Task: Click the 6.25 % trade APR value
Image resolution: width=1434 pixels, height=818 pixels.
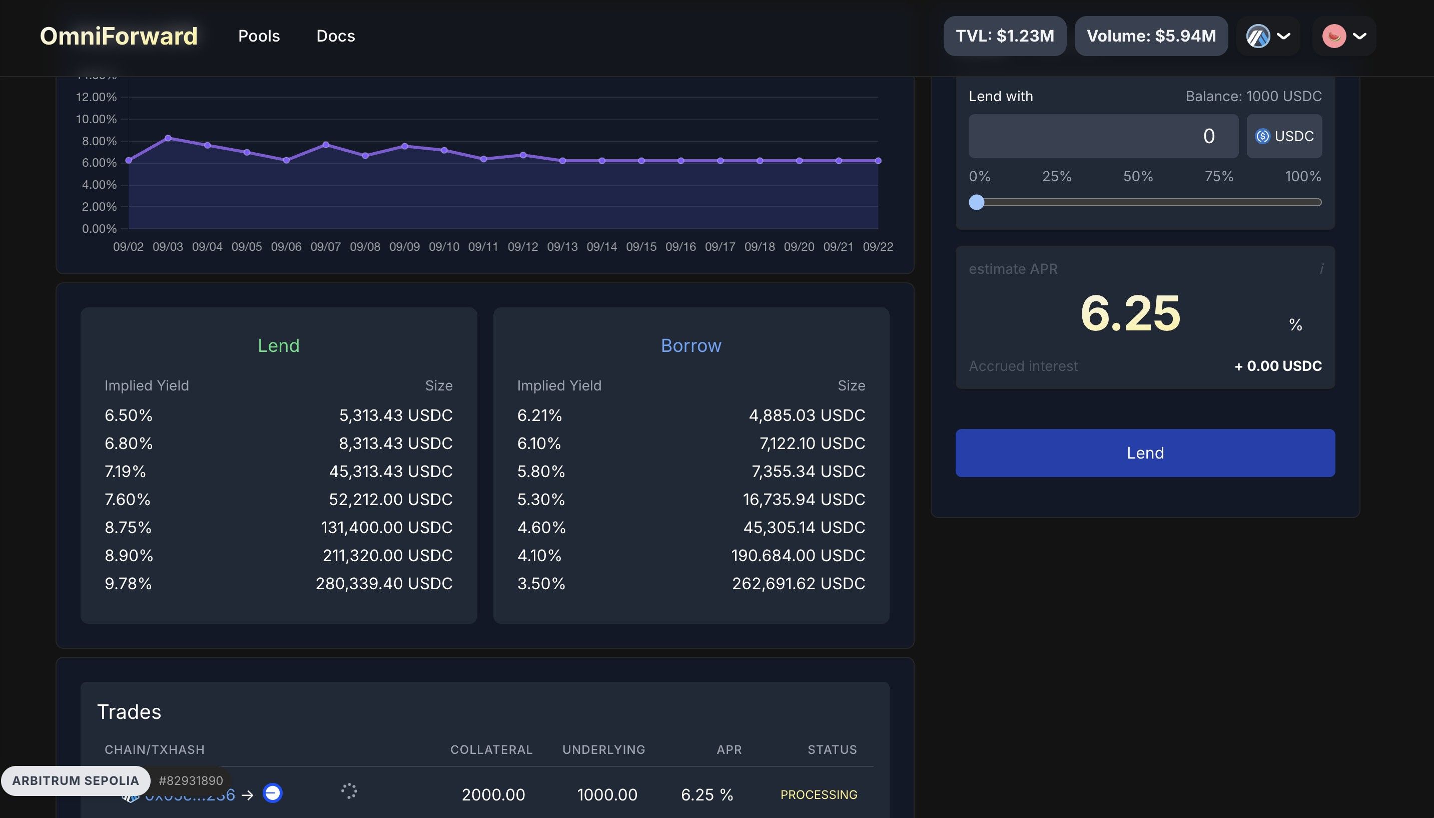Action: [x=707, y=794]
